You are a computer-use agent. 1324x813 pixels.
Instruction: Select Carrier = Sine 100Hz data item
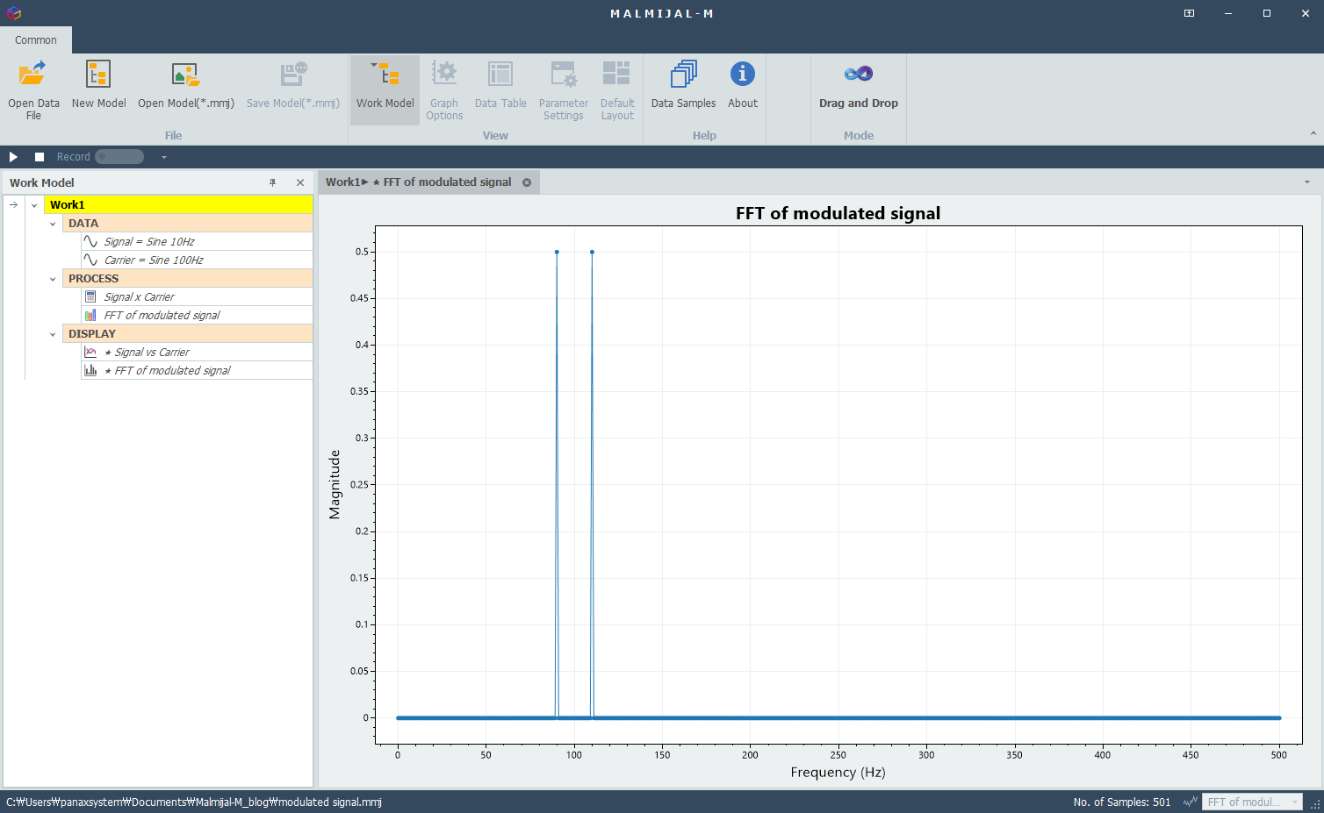pos(197,260)
